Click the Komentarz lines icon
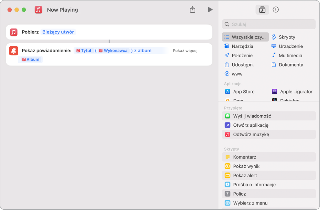320x210 pixels. click(228, 157)
